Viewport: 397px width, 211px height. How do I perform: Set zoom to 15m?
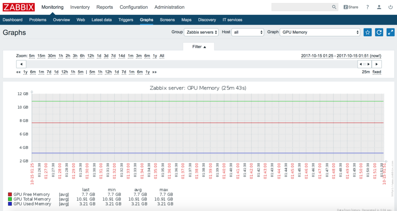pos(41,56)
